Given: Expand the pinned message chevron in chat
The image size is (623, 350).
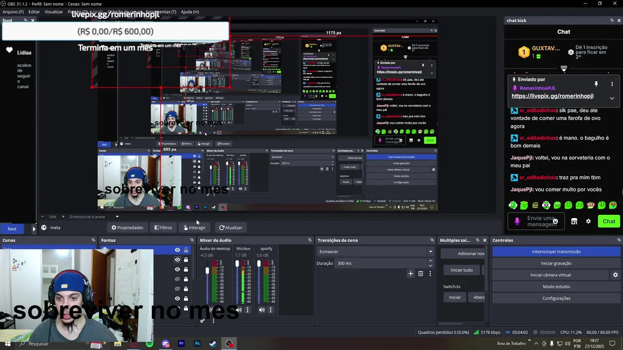Looking at the screenshot, I should [612, 98].
